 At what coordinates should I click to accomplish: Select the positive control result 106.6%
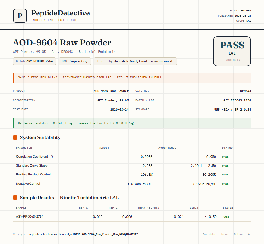tap(146, 175)
